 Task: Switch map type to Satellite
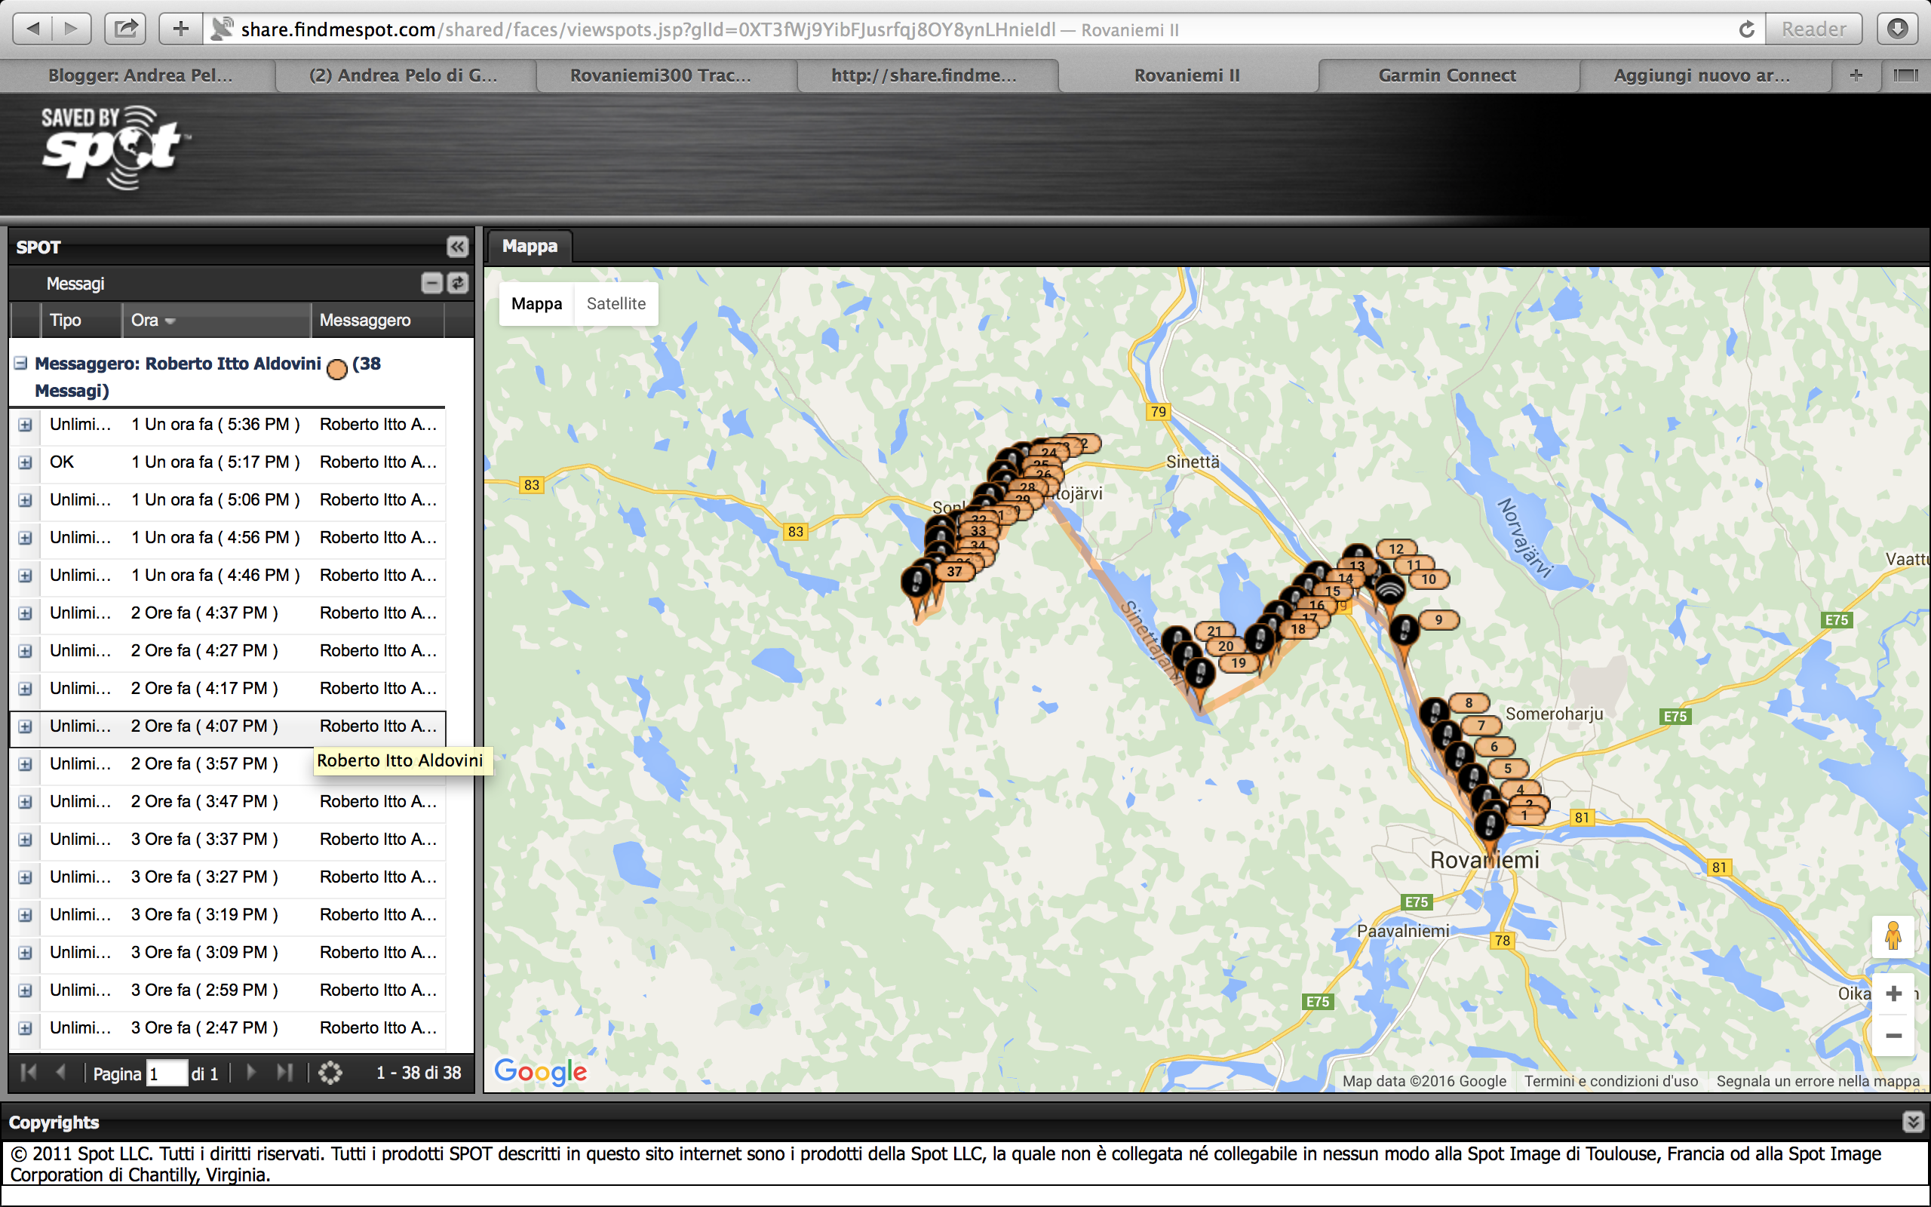pyautogui.click(x=616, y=303)
